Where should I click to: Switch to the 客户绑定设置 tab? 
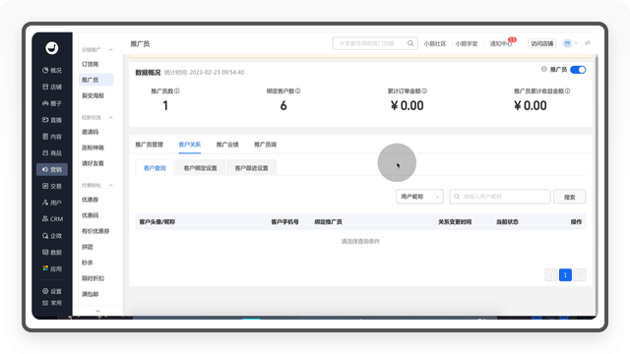[x=201, y=168]
